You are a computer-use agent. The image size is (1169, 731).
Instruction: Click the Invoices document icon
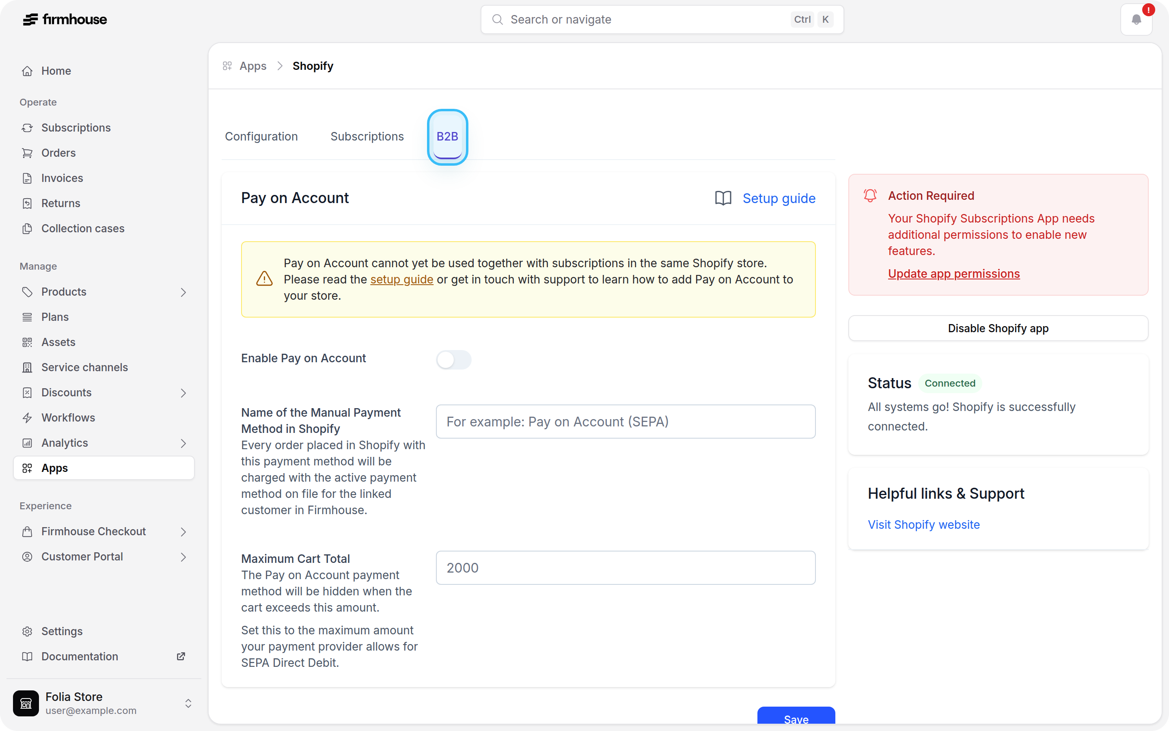coord(28,178)
